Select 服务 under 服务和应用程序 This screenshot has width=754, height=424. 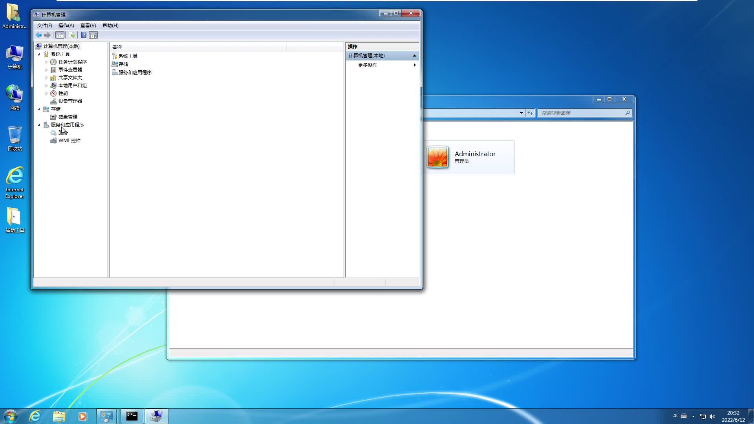click(x=63, y=133)
